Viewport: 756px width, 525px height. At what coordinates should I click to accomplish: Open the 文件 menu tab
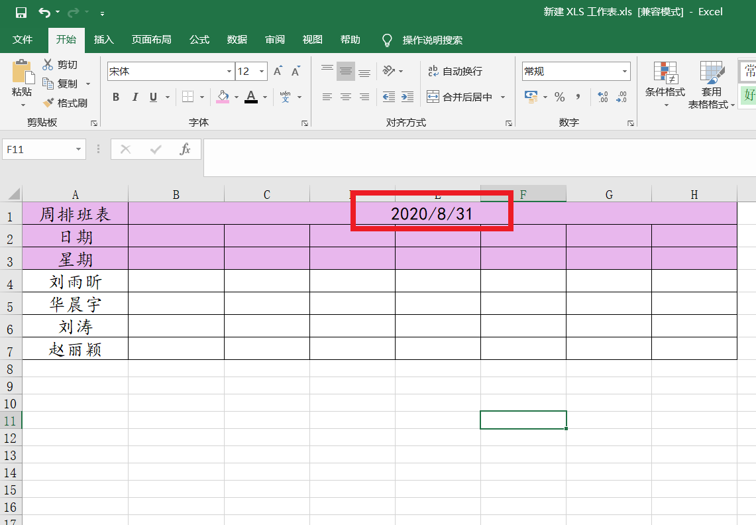pos(23,40)
